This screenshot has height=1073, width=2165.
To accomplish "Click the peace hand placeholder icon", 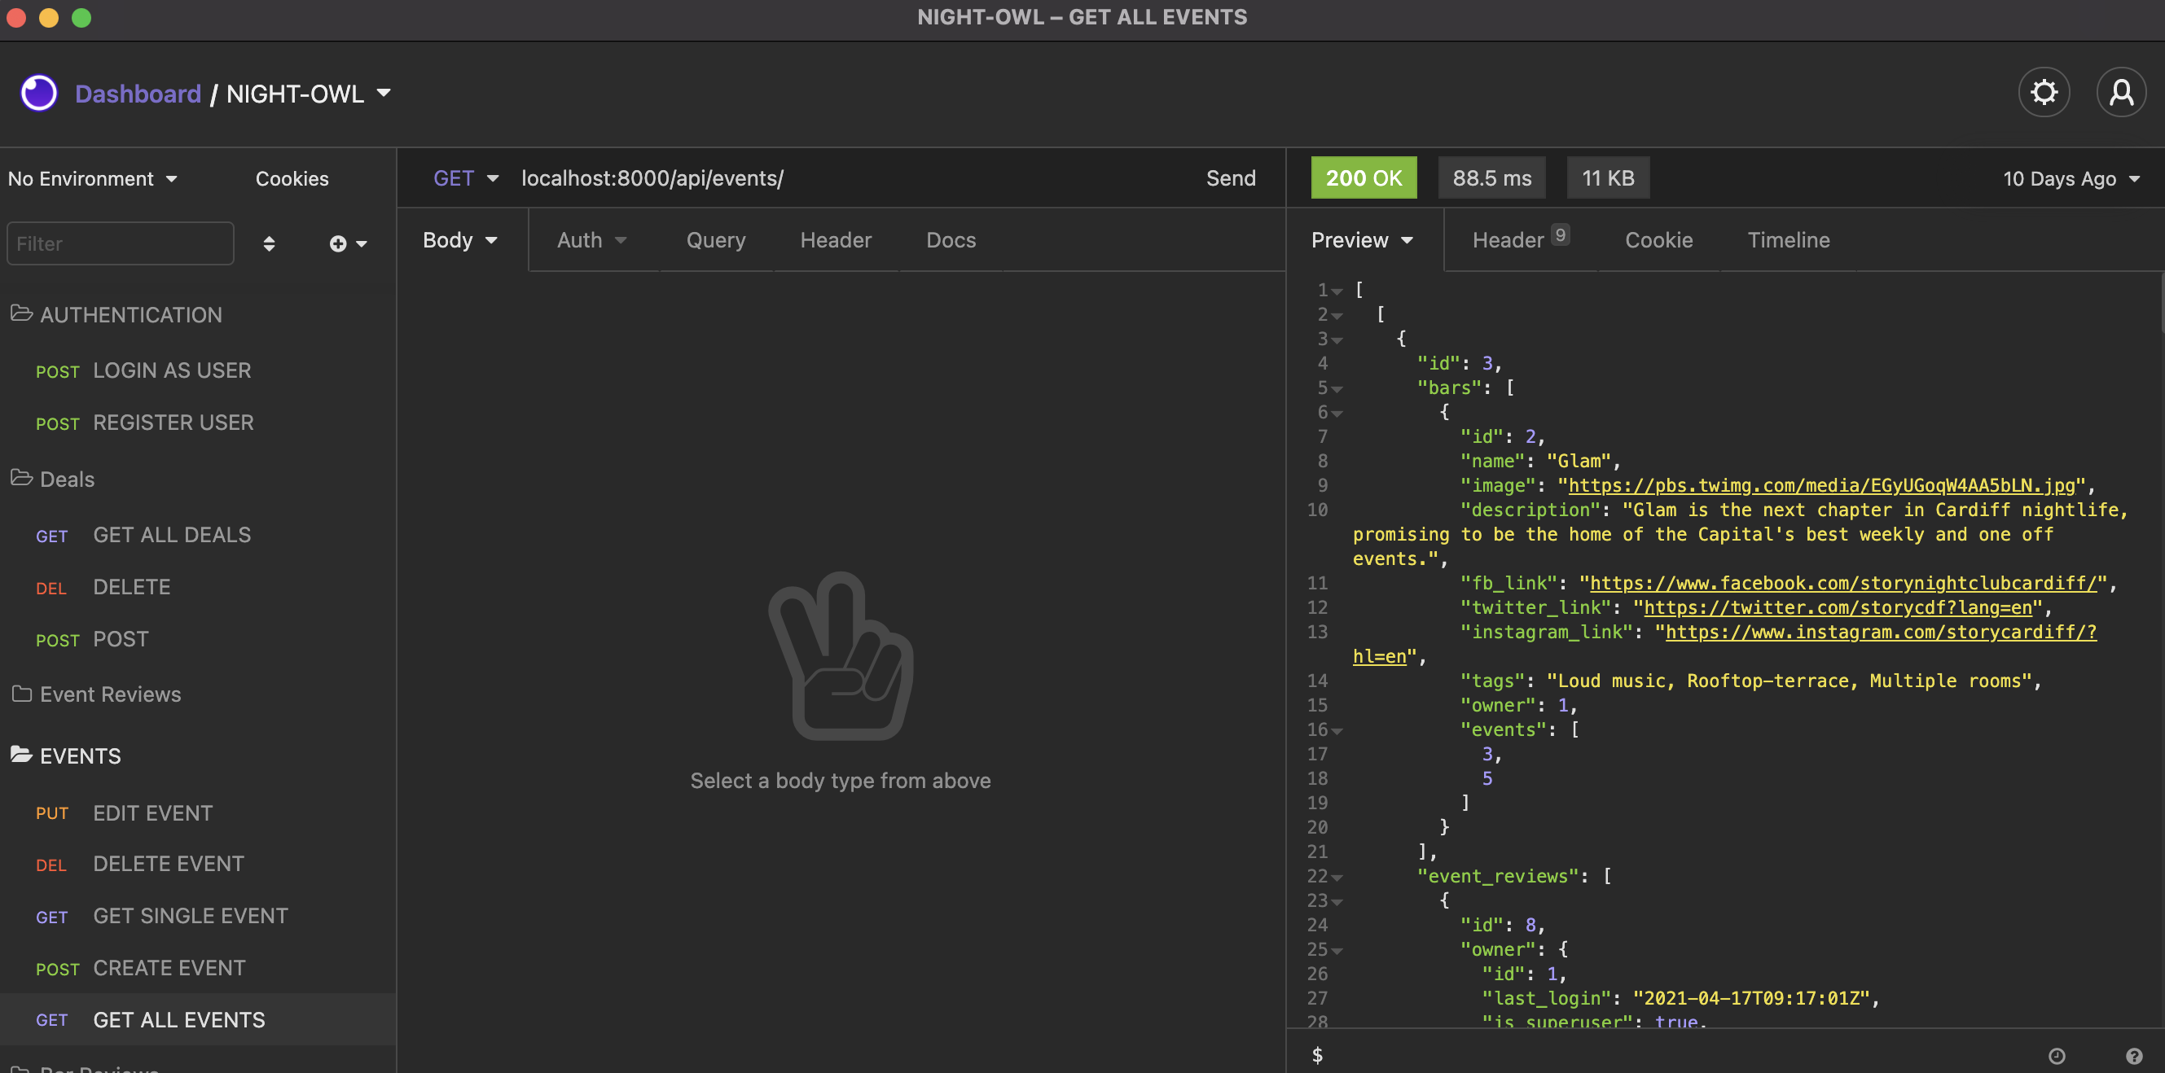I will click(841, 655).
